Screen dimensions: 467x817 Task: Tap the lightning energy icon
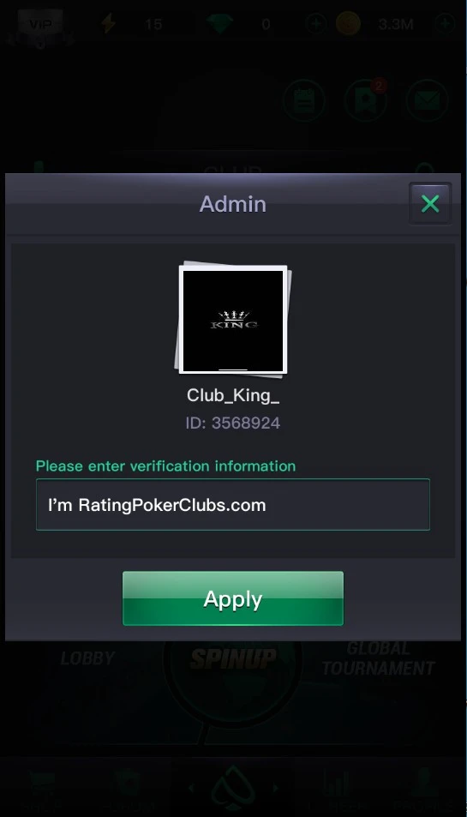(x=108, y=24)
